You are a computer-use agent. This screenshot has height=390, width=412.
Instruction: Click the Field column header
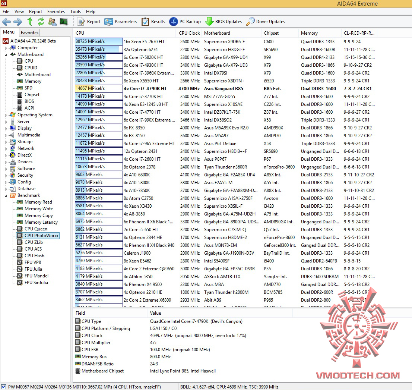point(111,313)
